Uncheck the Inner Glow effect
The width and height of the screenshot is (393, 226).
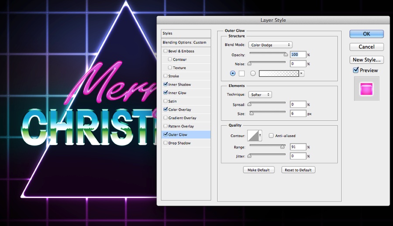click(x=165, y=93)
